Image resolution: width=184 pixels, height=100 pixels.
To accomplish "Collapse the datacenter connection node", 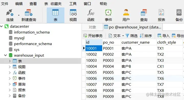I will coord(2,26).
